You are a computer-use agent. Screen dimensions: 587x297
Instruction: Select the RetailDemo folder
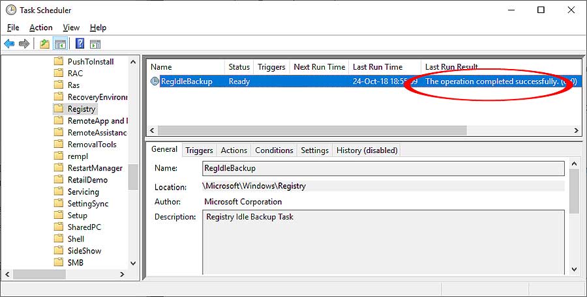point(87,180)
